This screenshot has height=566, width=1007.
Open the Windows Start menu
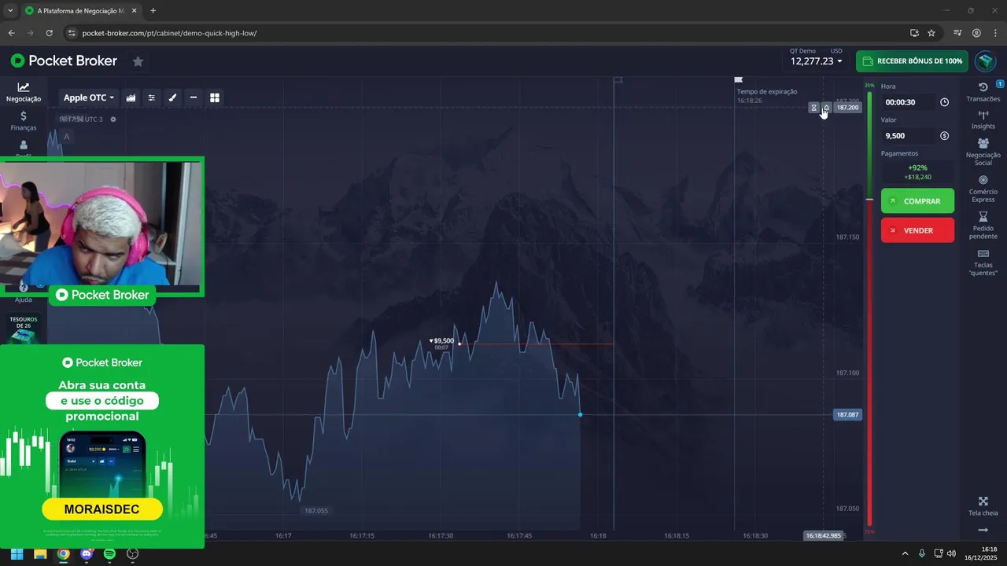pos(17,553)
